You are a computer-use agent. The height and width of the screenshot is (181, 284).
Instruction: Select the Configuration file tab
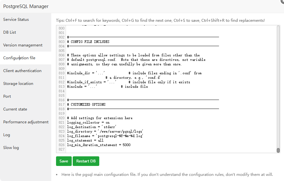pyautogui.click(x=19, y=58)
